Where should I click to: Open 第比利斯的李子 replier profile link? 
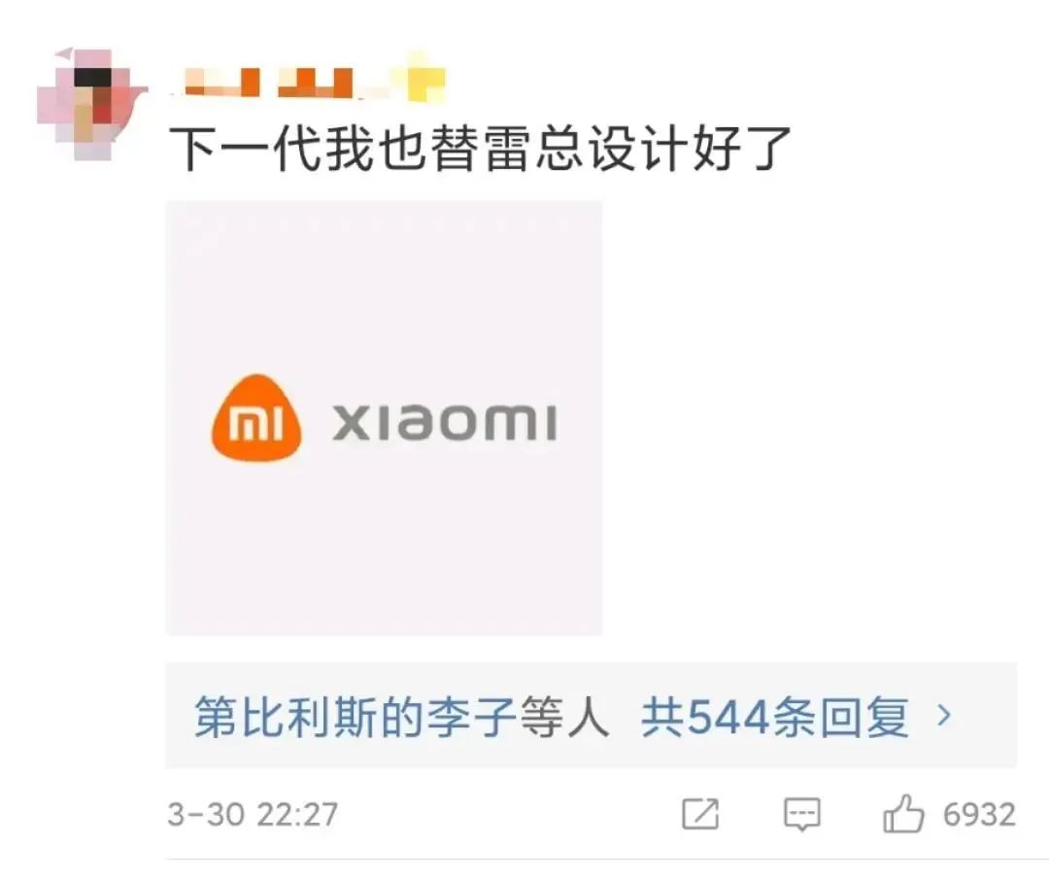tap(355, 717)
